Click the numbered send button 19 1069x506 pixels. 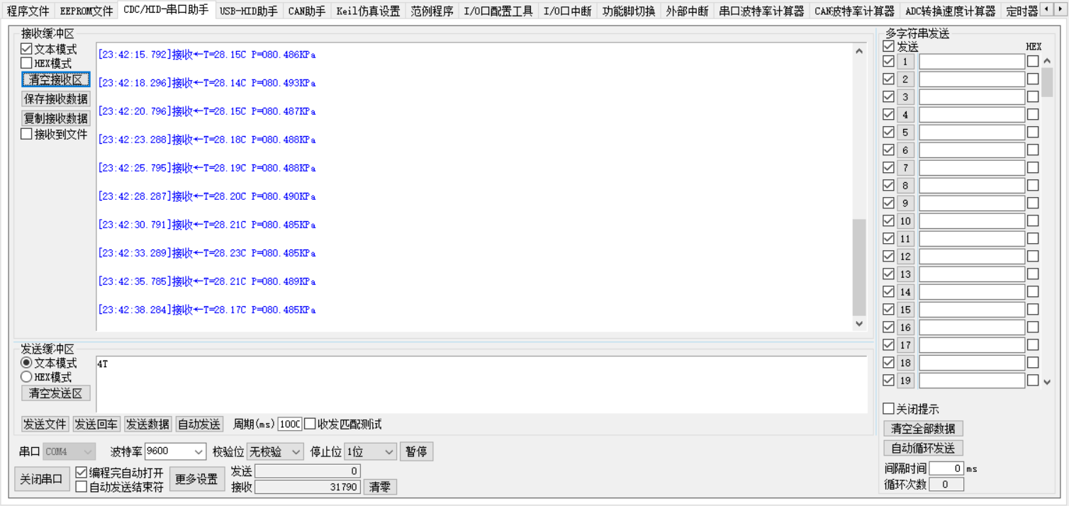[905, 381]
